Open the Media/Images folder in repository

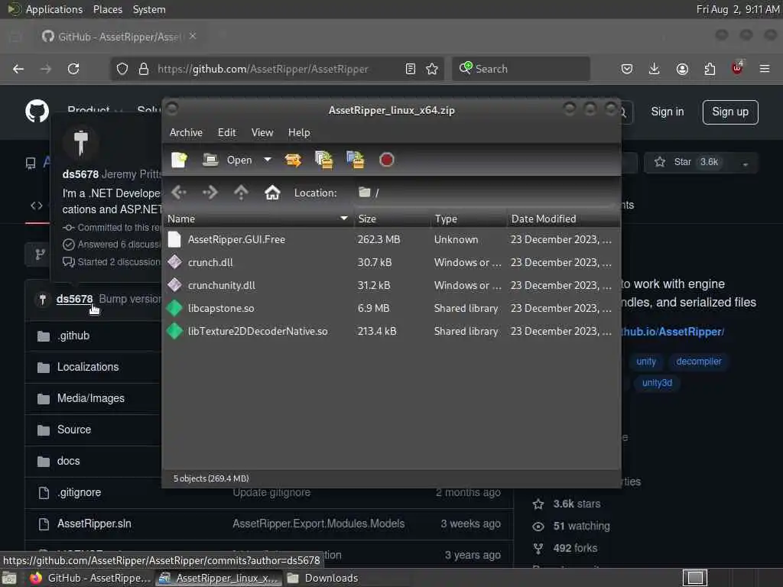pyautogui.click(x=91, y=398)
